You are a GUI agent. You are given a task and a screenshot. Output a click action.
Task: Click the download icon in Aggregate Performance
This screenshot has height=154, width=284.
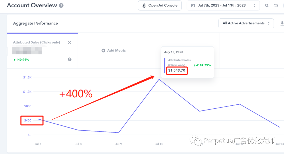[282, 23]
